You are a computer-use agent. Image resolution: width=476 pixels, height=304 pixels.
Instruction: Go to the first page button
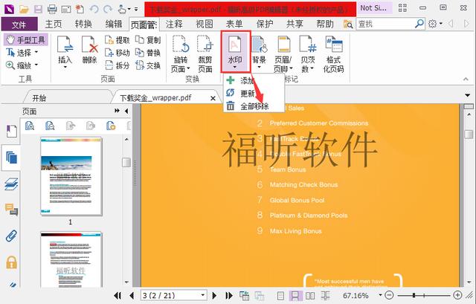click(118, 295)
